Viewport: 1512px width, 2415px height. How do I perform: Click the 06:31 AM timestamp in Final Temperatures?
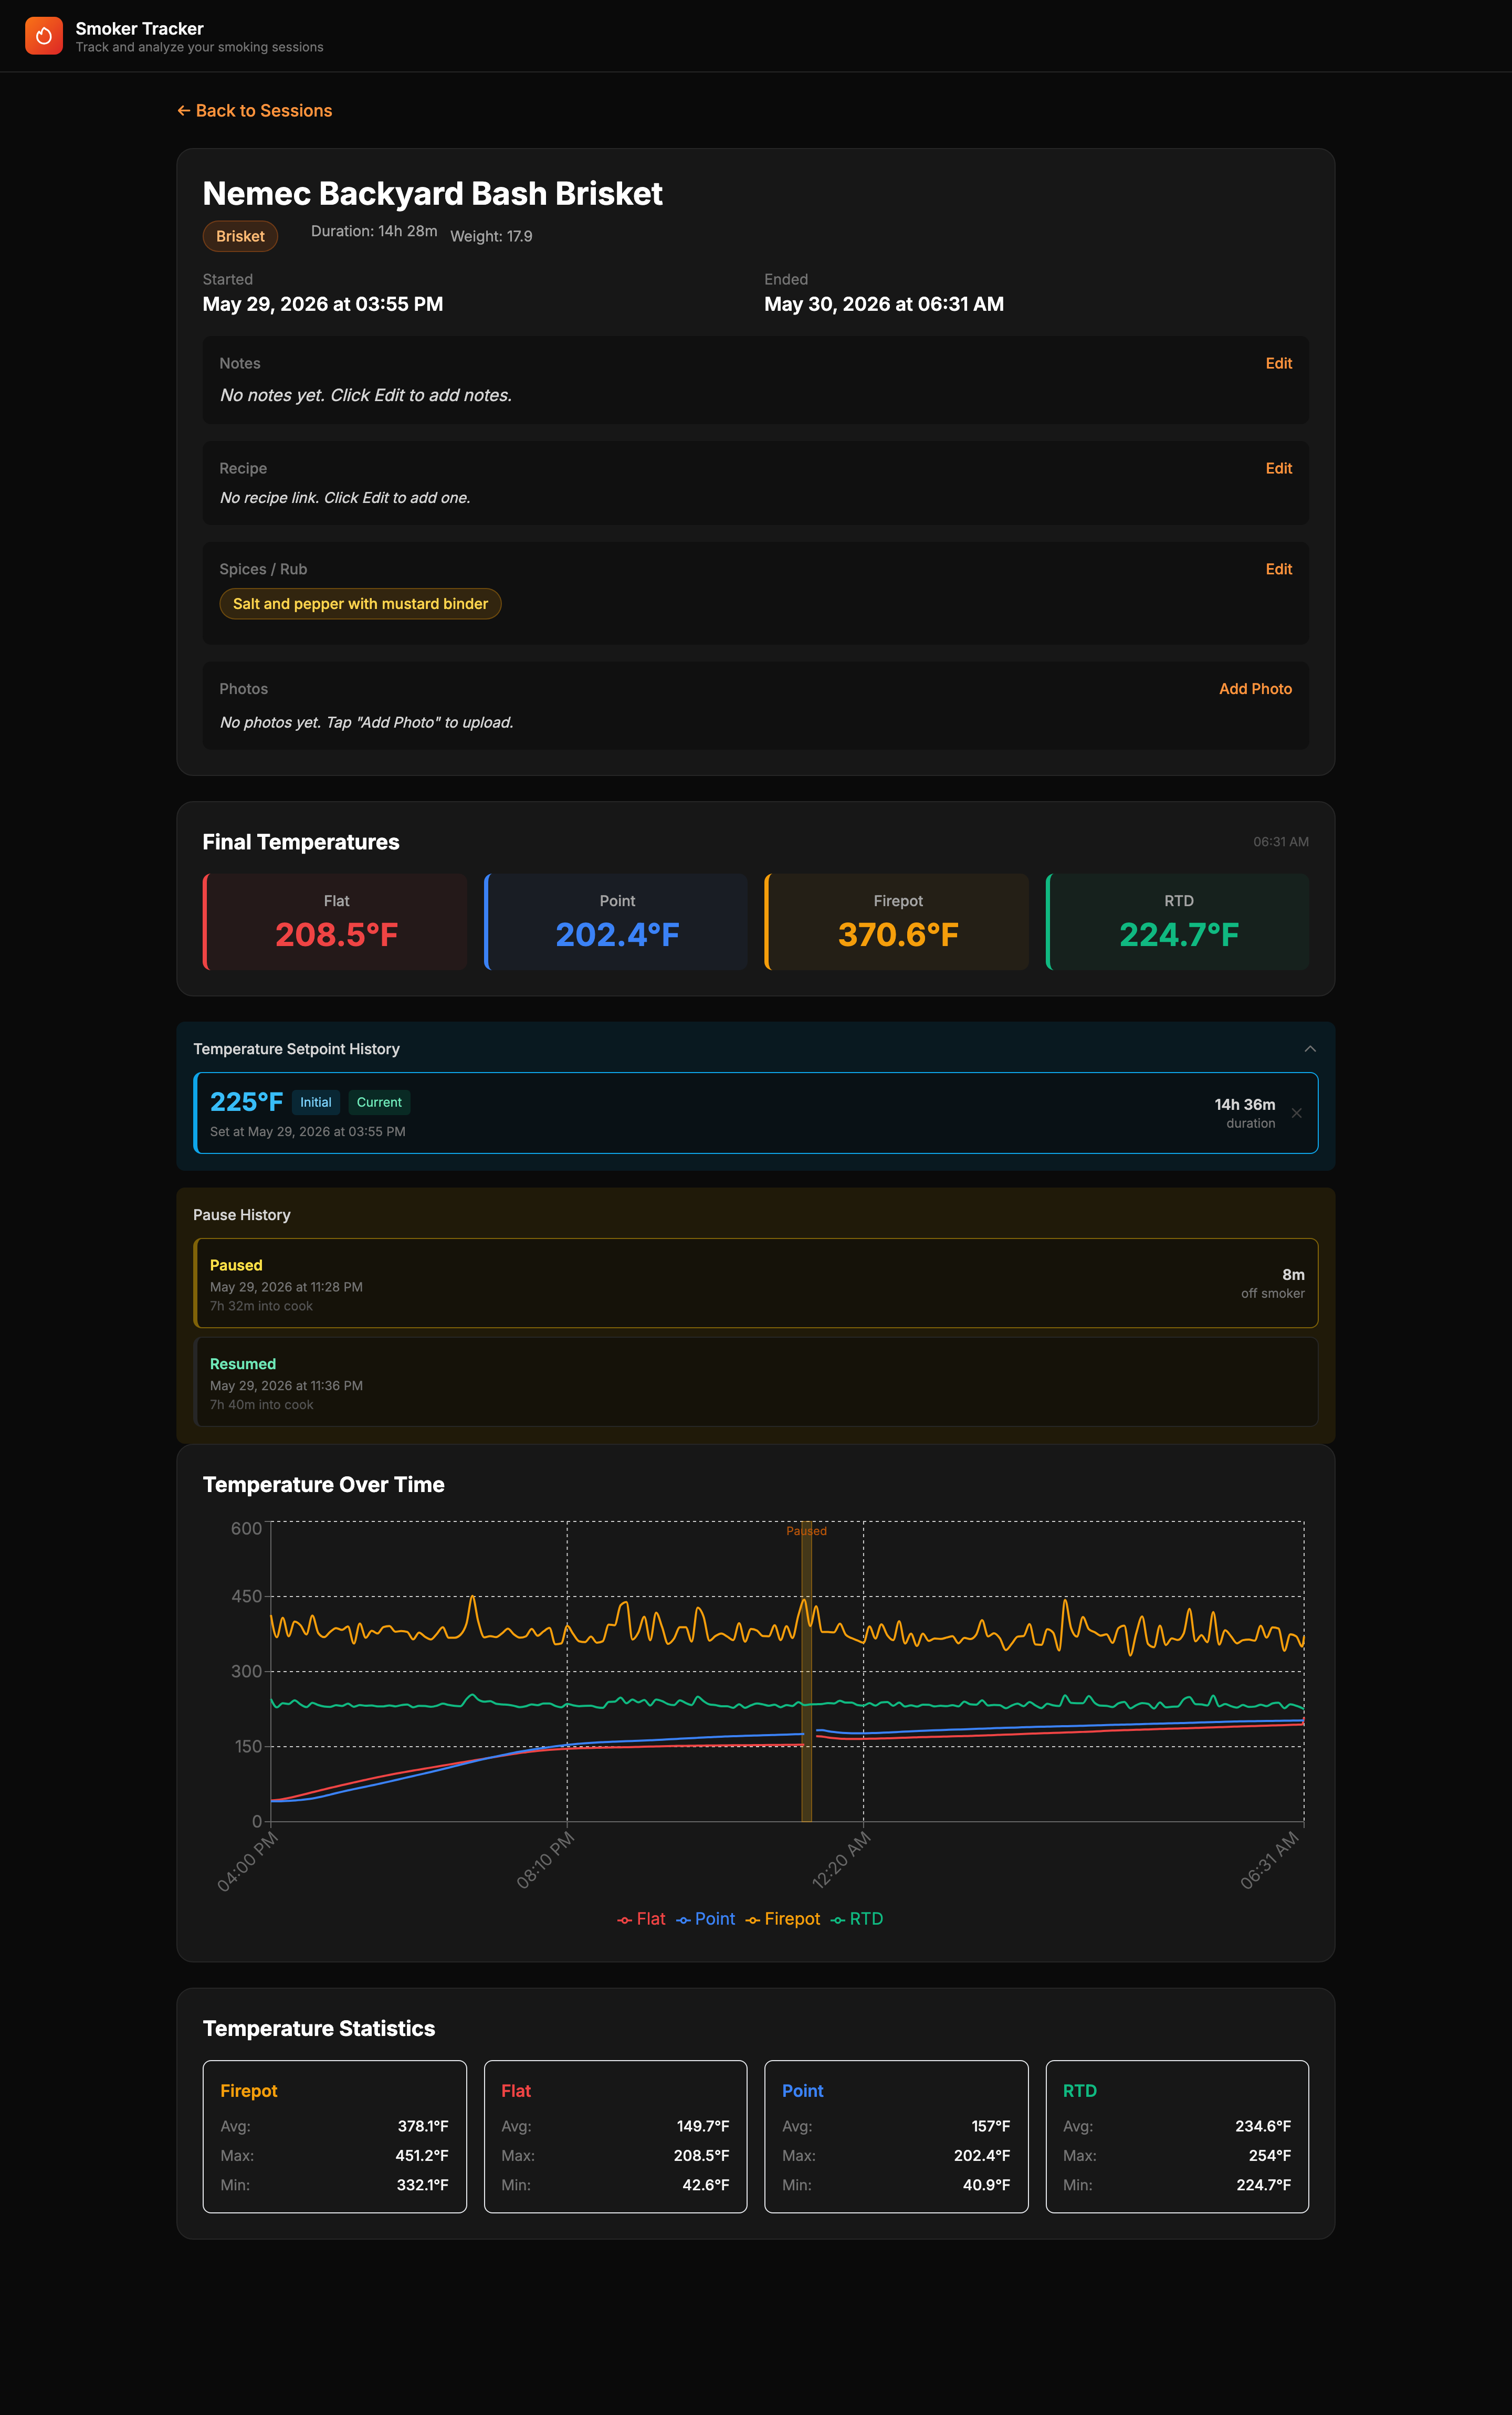pos(1281,842)
